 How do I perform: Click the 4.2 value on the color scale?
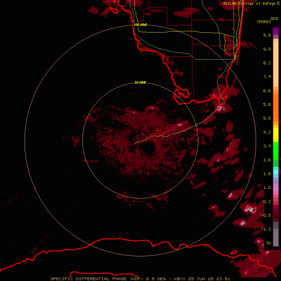coord(267,132)
